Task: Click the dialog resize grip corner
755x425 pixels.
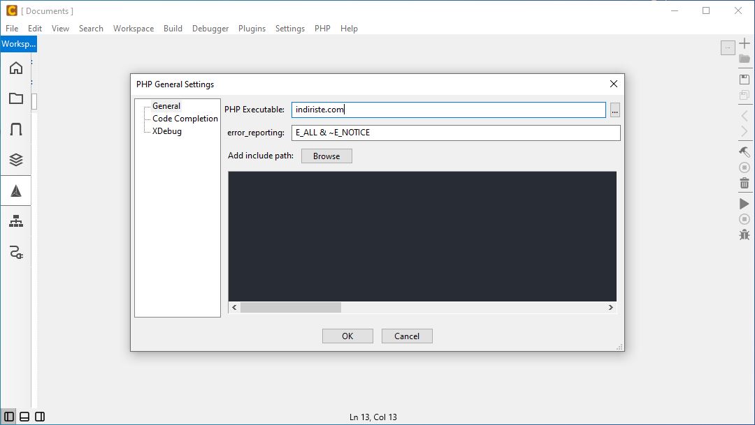Action: [619, 347]
